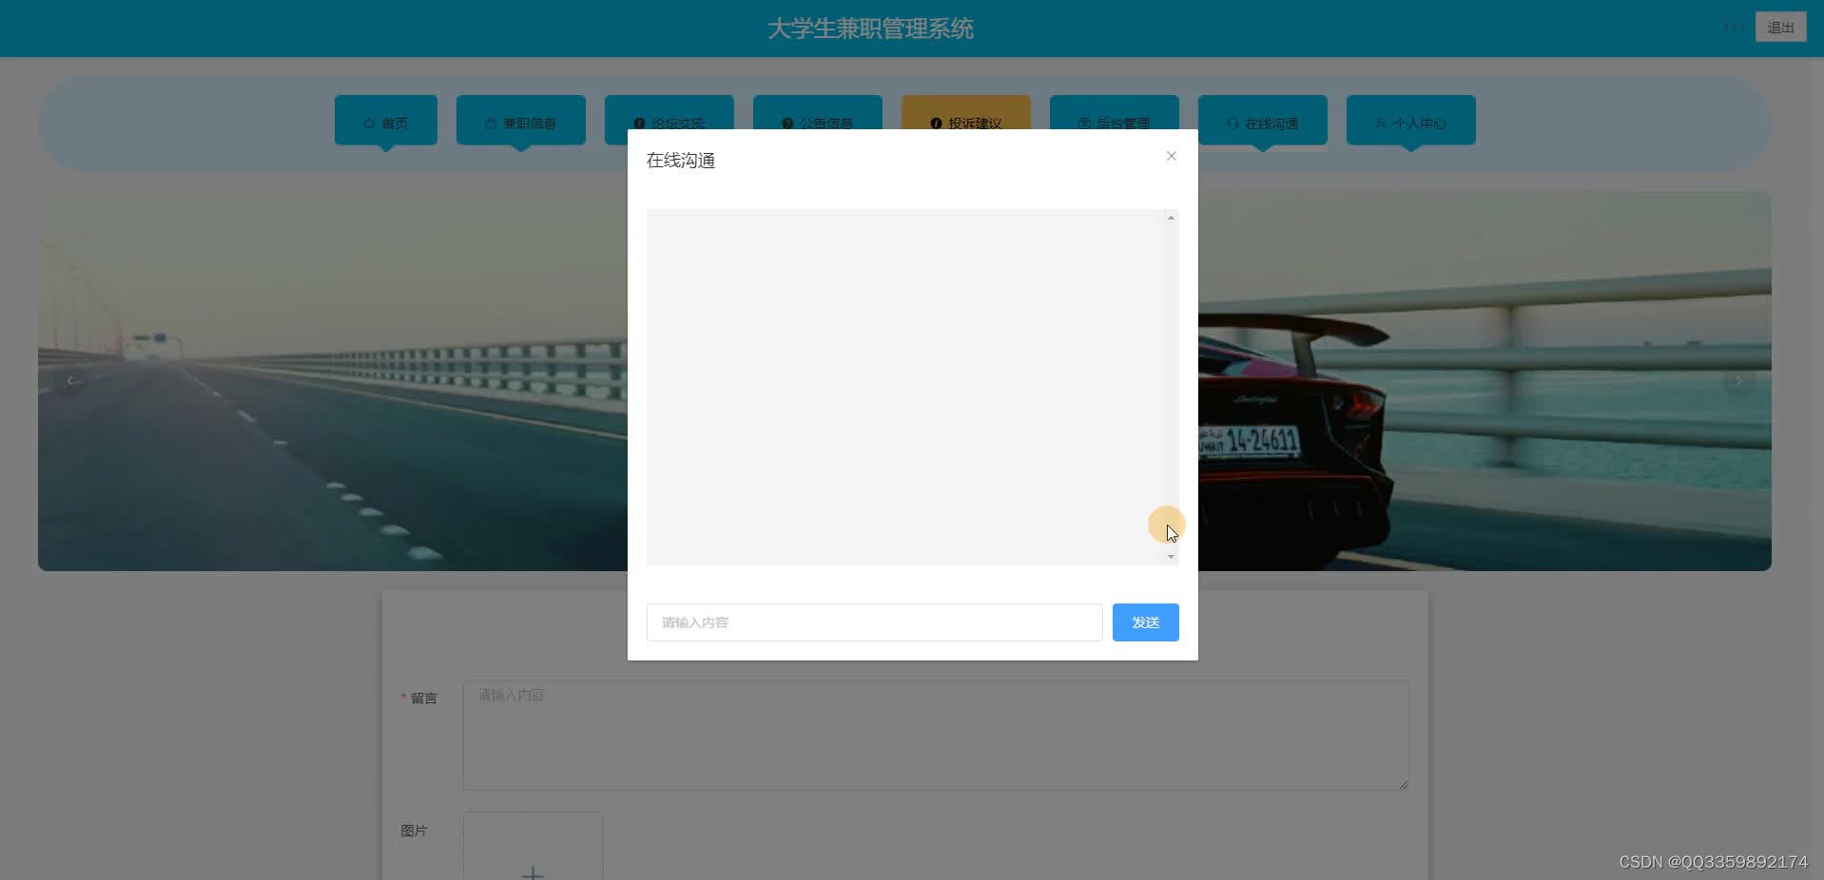This screenshot has height=880, width=1824.
Task: Open the 在线沟通 menu item
Action: pos(1263,121)
